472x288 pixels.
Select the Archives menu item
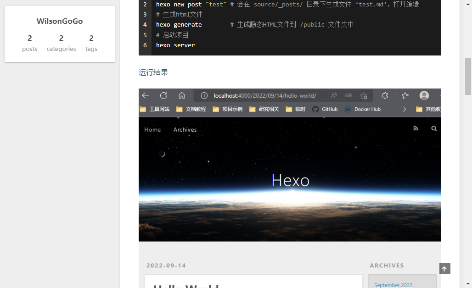click(185, 130)
